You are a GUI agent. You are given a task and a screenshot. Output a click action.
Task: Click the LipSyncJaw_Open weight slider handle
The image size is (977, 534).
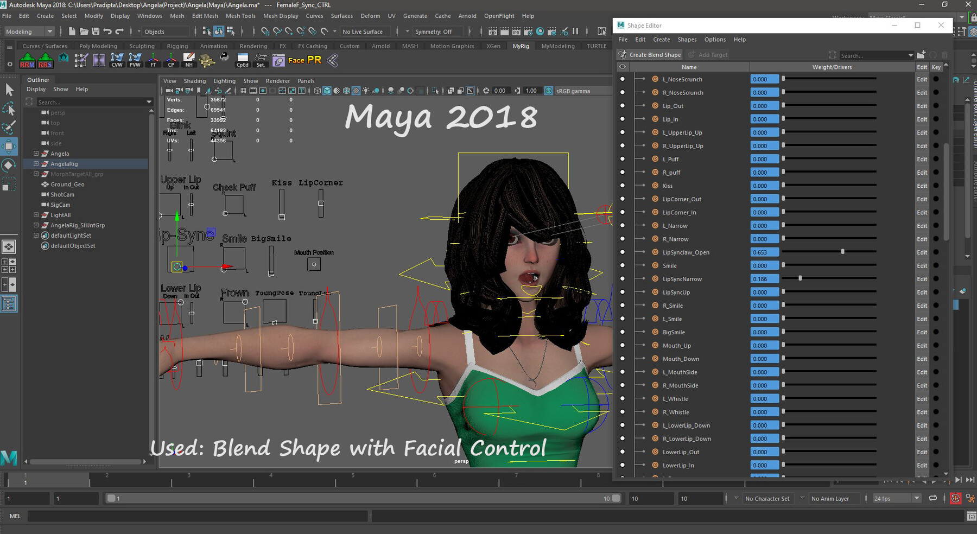coord(842,252)
